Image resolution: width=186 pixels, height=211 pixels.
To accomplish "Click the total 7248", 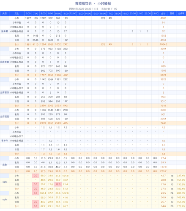I will tap(163, 123).
